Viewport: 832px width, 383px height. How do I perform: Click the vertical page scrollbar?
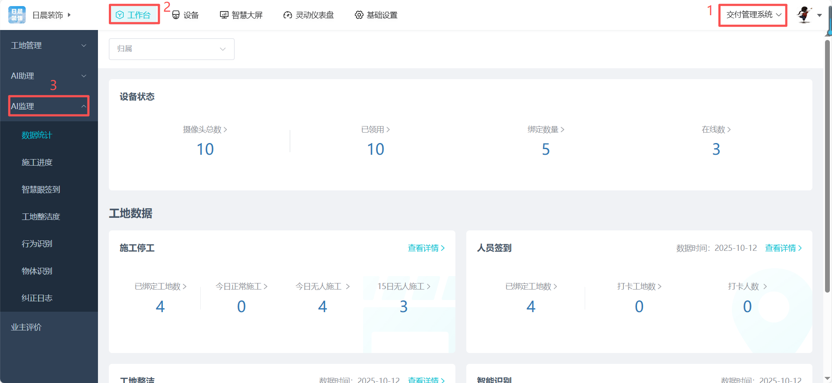pyautogui.click(x=827, y=165)
